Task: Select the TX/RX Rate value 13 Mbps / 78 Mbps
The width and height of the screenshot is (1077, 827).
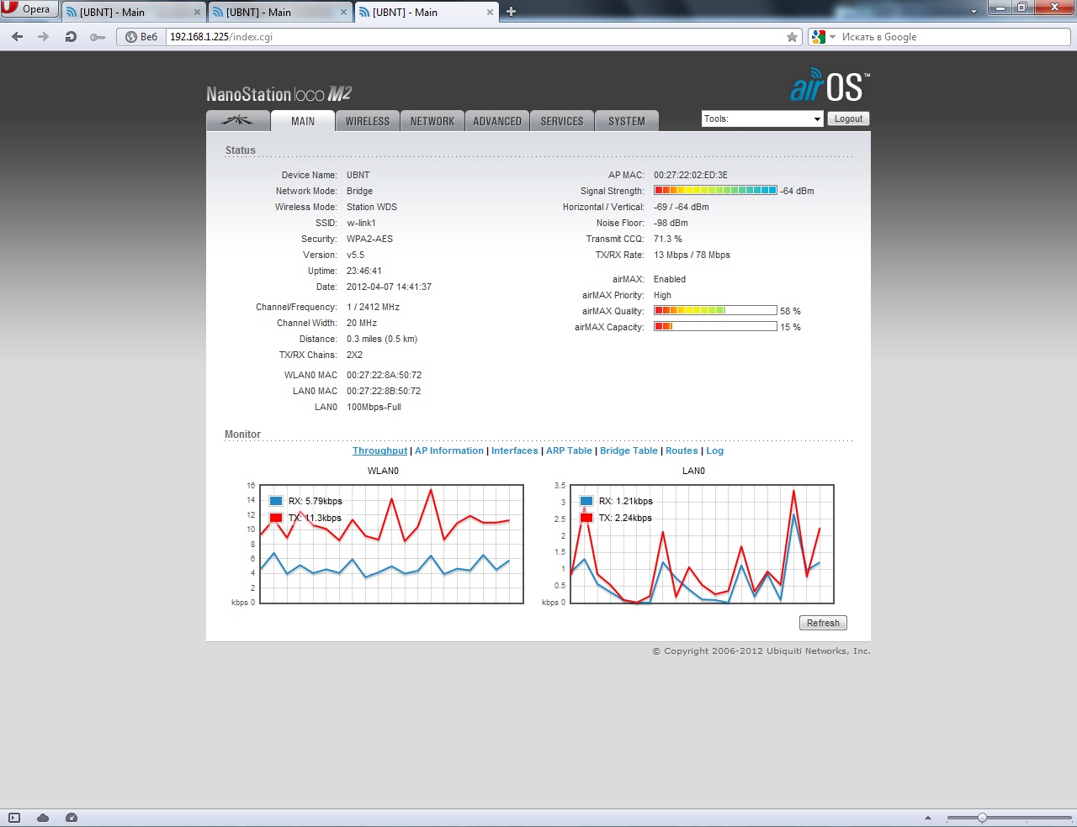Action: pyautogui.click(x=692, y=255)
